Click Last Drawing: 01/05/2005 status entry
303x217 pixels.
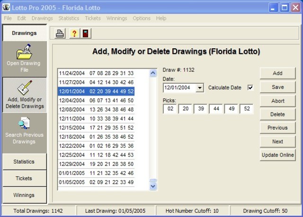click(x=116, y=211)
